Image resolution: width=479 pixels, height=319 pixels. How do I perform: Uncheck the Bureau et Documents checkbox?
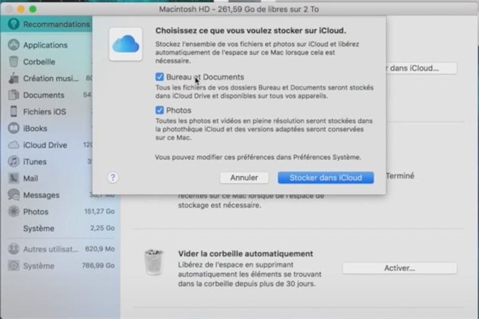tap(159, 77)
